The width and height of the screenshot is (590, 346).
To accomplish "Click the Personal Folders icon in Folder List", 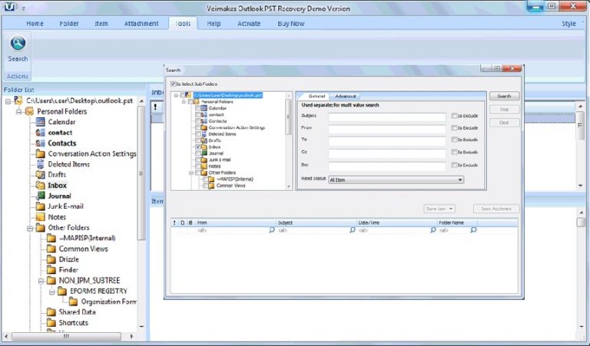I will point(29,111).
